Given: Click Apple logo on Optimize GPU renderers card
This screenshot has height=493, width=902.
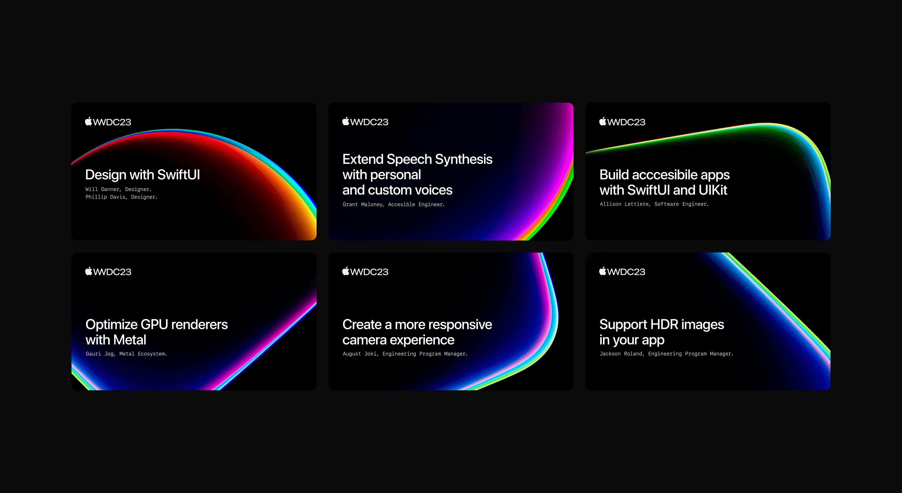Looking at the screenshot, I should 89,271.
